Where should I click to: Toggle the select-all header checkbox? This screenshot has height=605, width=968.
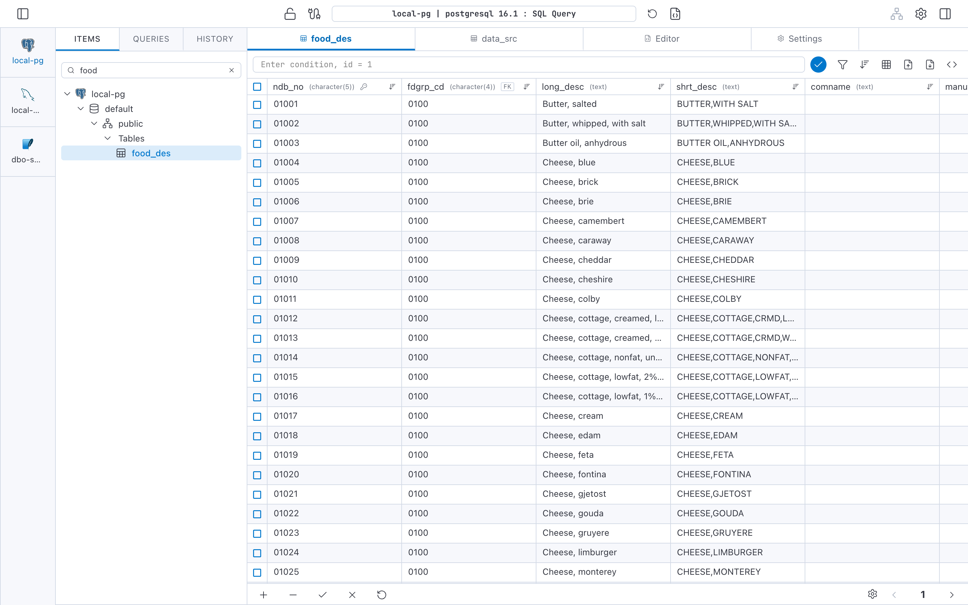[x=257, y=87]
